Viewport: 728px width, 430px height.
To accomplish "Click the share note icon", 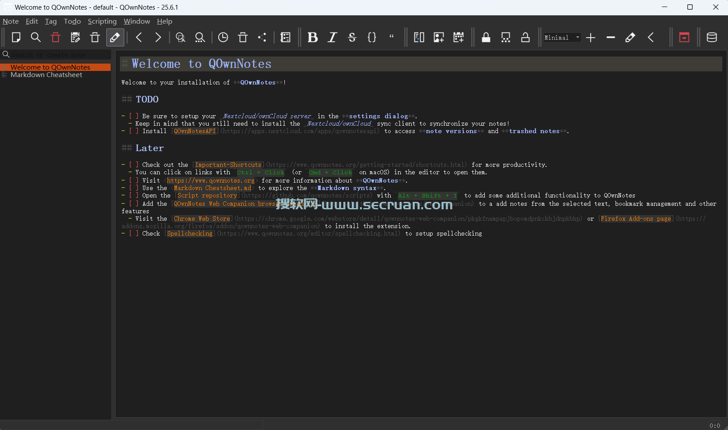I will click(x=262, y=38).
